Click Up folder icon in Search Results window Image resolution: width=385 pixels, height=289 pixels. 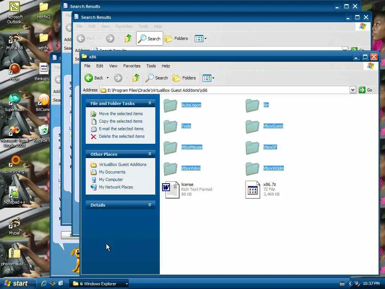tap(128, 38)
